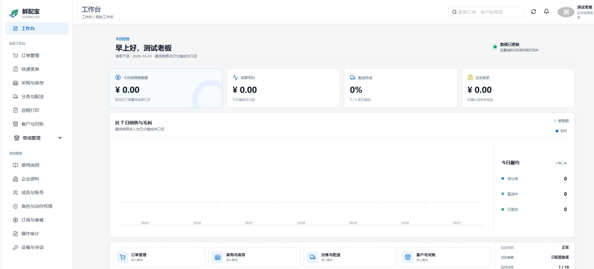The width and height of the screenshot is (594, 269).
Task: Click the 配送完成 stat card
Action: 401,88
